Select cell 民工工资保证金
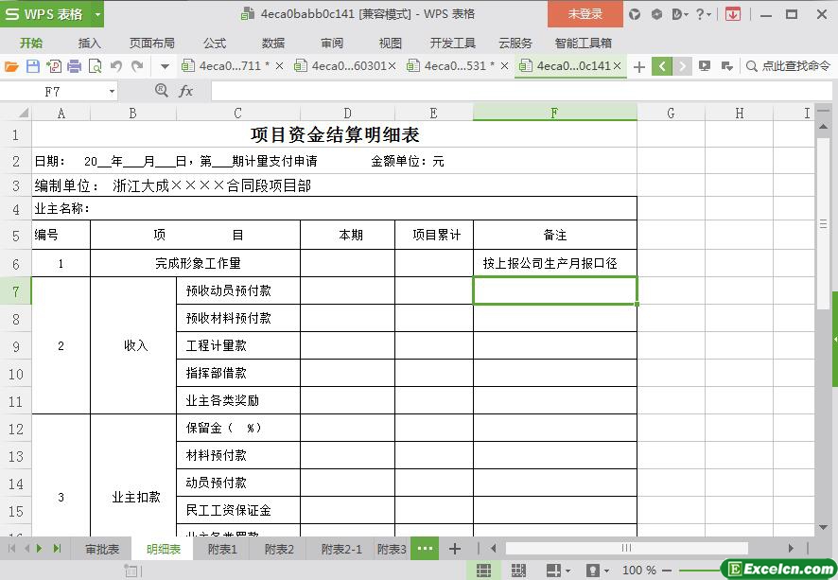This screenshot has height=580, width=838. pyautogui.click(x=237, y=510)
